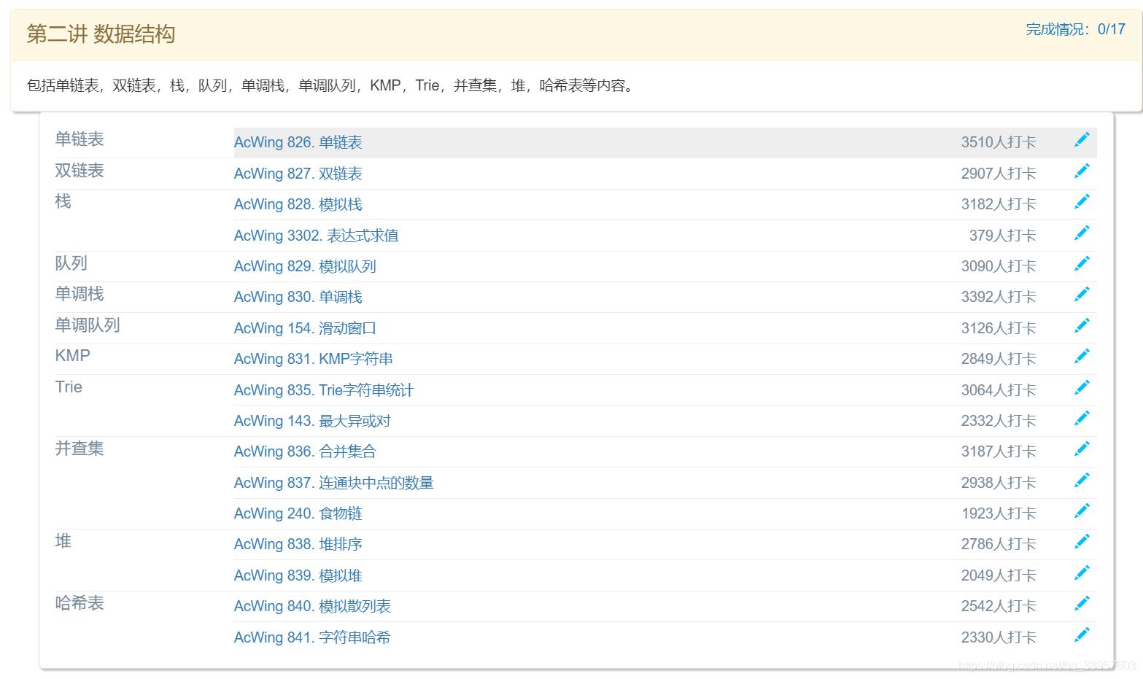Viewport: 1143px width, 679px height.
Task: Click the 堆 category label
Action: (x=63, y=541)
